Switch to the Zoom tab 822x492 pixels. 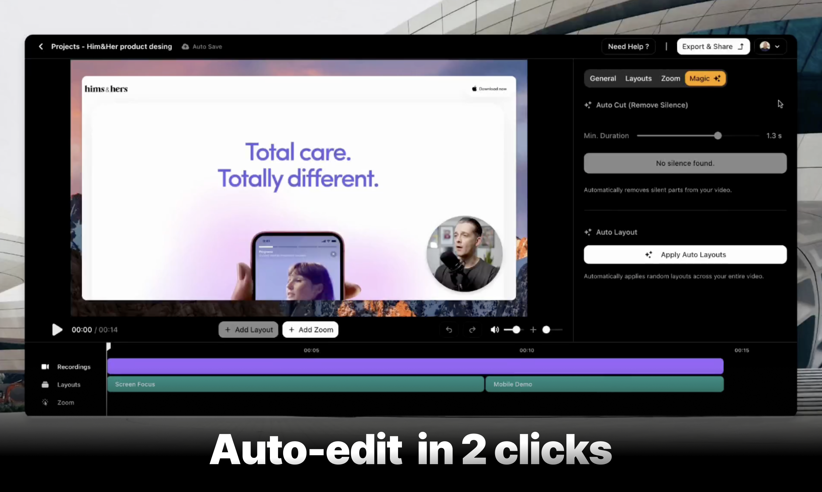point(670,78)
